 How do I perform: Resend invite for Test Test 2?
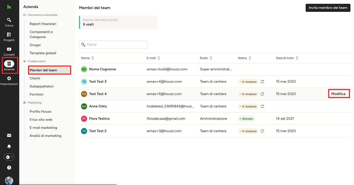point(262,131)
